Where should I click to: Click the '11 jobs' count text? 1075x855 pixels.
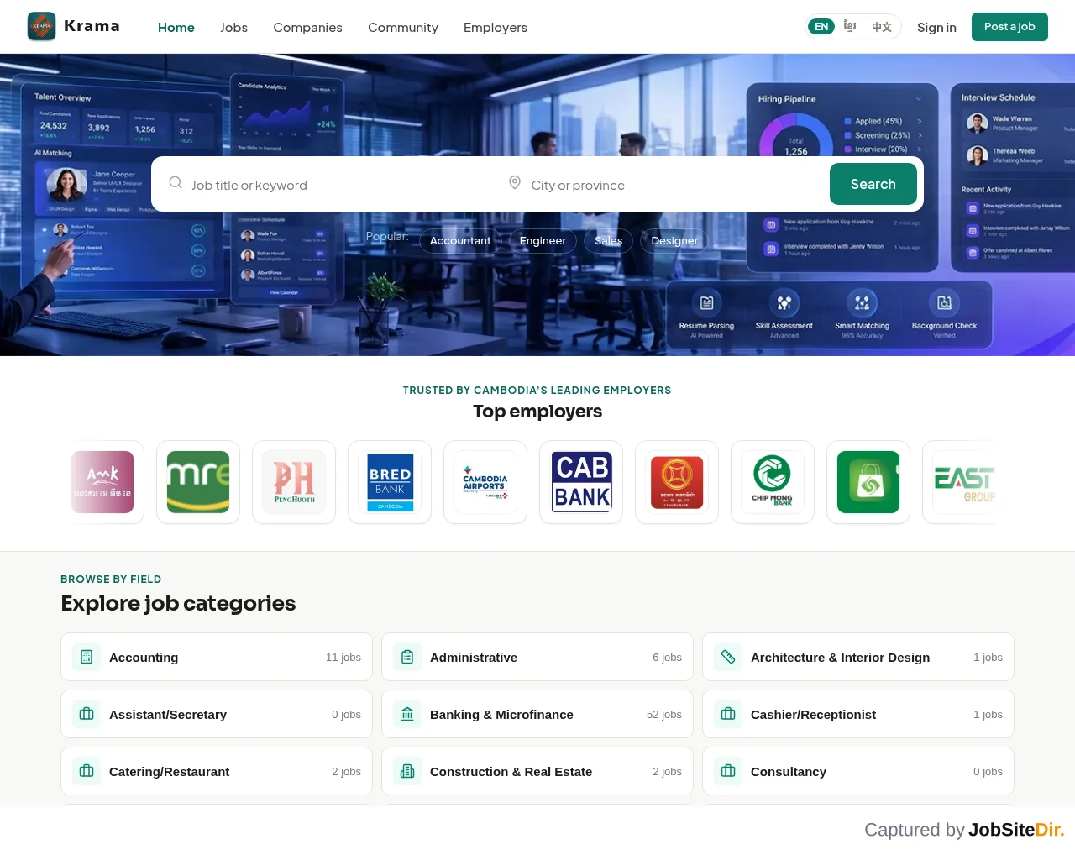[343, 657]
